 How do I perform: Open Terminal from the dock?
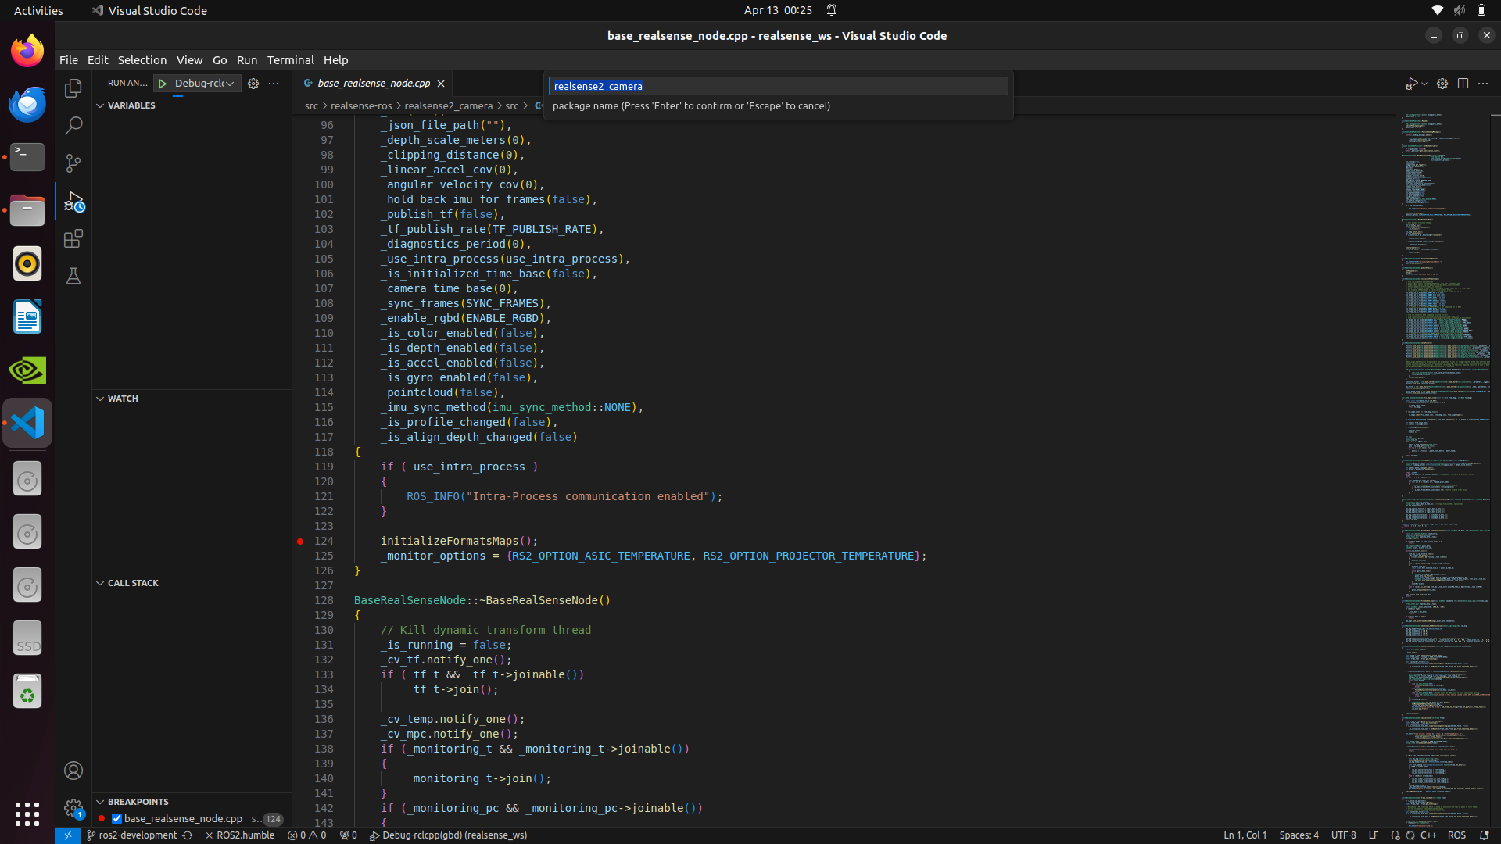coord(27,157)
